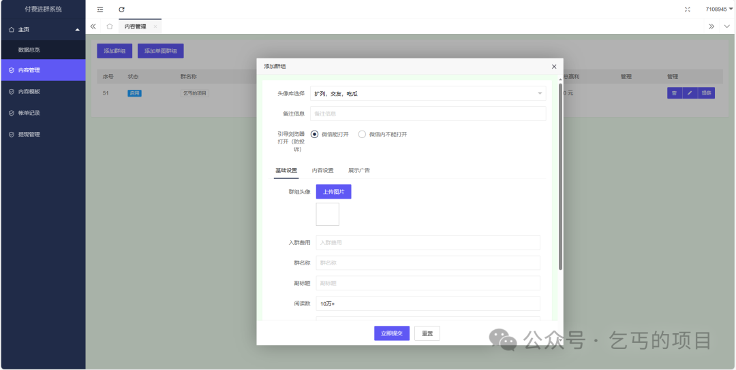This screenshot has width=736, height=370.
Task: Toggle the sidebar collapse icon in top bar
Action: coord(100,10)
